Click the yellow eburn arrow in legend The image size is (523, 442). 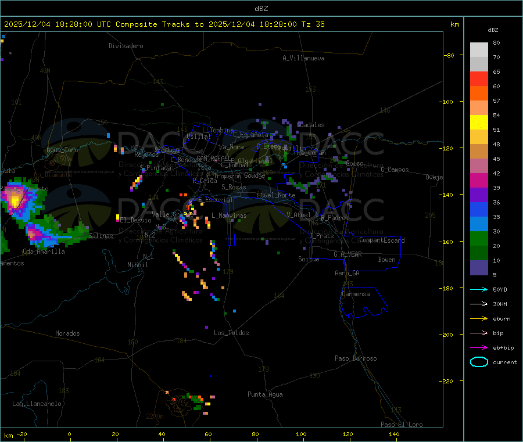point(479,319)
